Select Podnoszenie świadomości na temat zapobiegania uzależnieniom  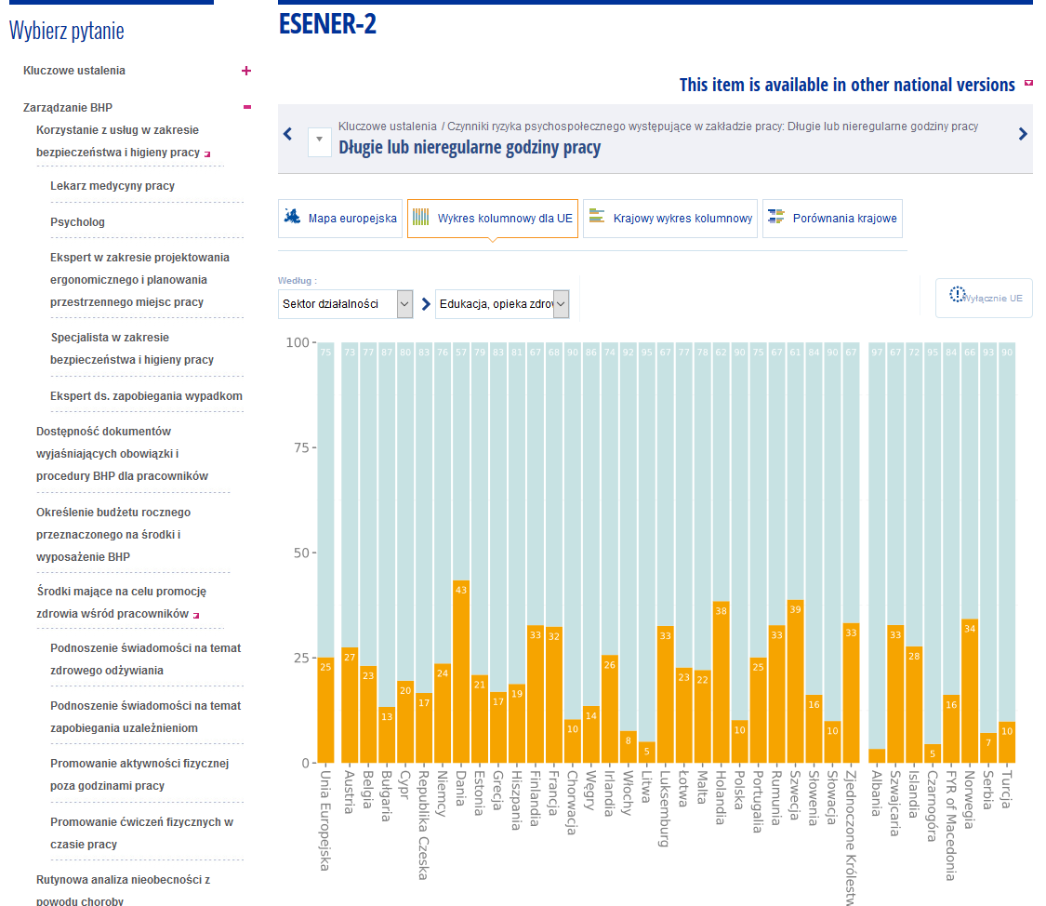pyautogui.click(x=145, y=716)
